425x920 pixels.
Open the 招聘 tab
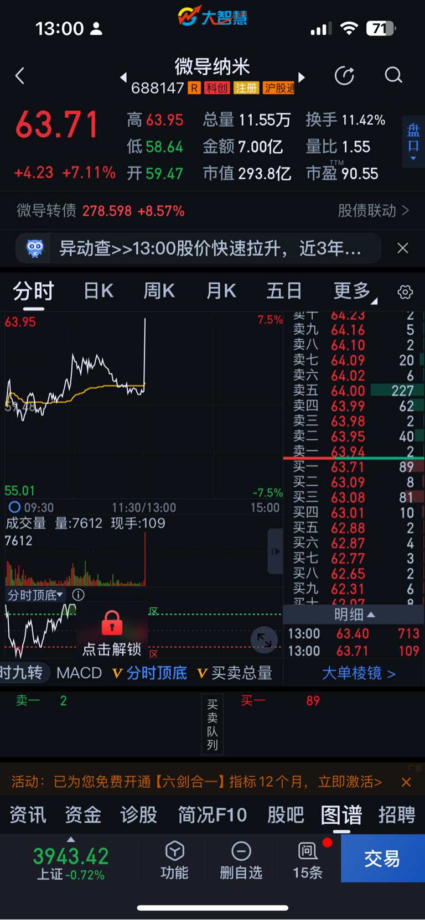[x=397, y=815]
